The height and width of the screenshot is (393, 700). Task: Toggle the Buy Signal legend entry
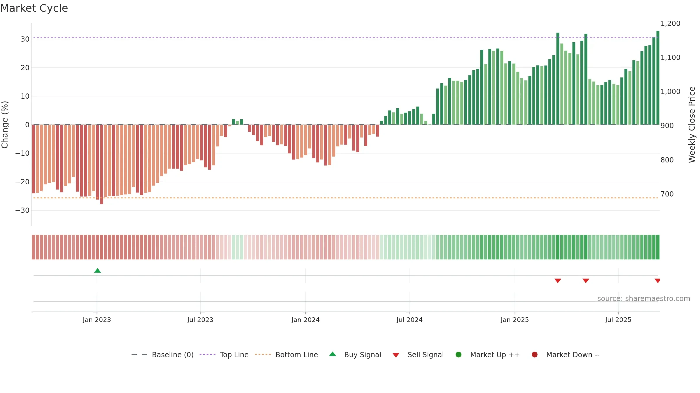click(x=355, y=355)
